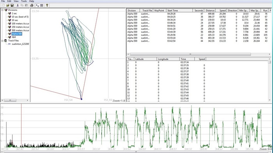Select result row starting at 03:46:34
Viewport: 273px width, 153px height.
click(199, 23)
